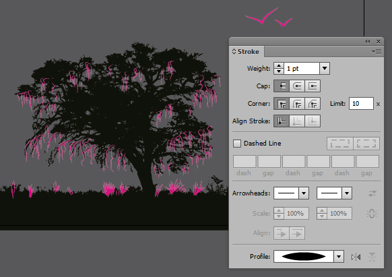
Task: Select the Projecting Cap icon
Action: [x=313, y=86]
